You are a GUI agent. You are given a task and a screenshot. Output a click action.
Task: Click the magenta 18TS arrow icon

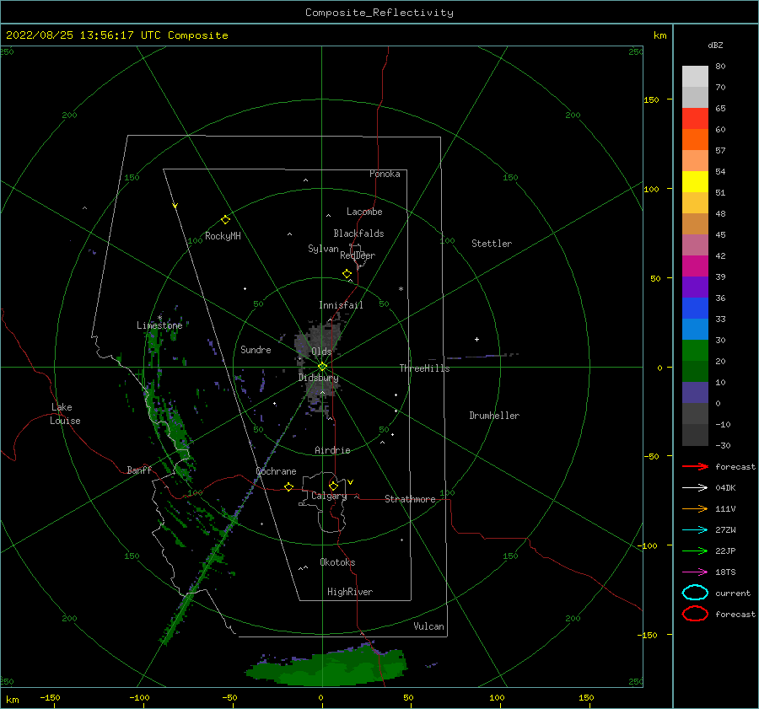pyautogui.click(x=695, y=572)
